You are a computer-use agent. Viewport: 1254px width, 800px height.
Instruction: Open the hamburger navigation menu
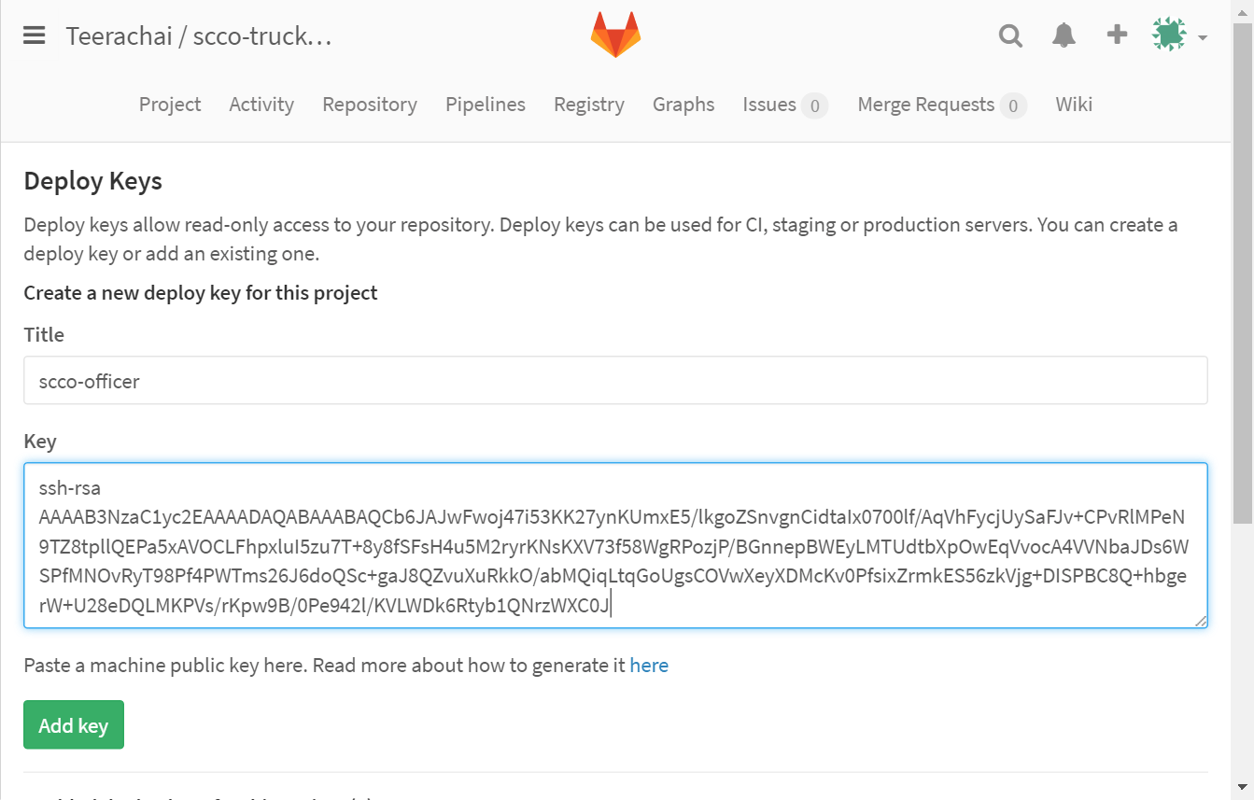click(34, 35)
